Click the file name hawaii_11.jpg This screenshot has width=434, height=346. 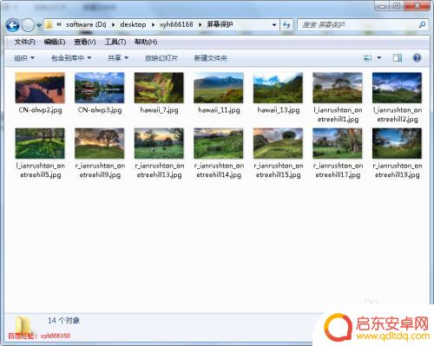coord(219,110)
